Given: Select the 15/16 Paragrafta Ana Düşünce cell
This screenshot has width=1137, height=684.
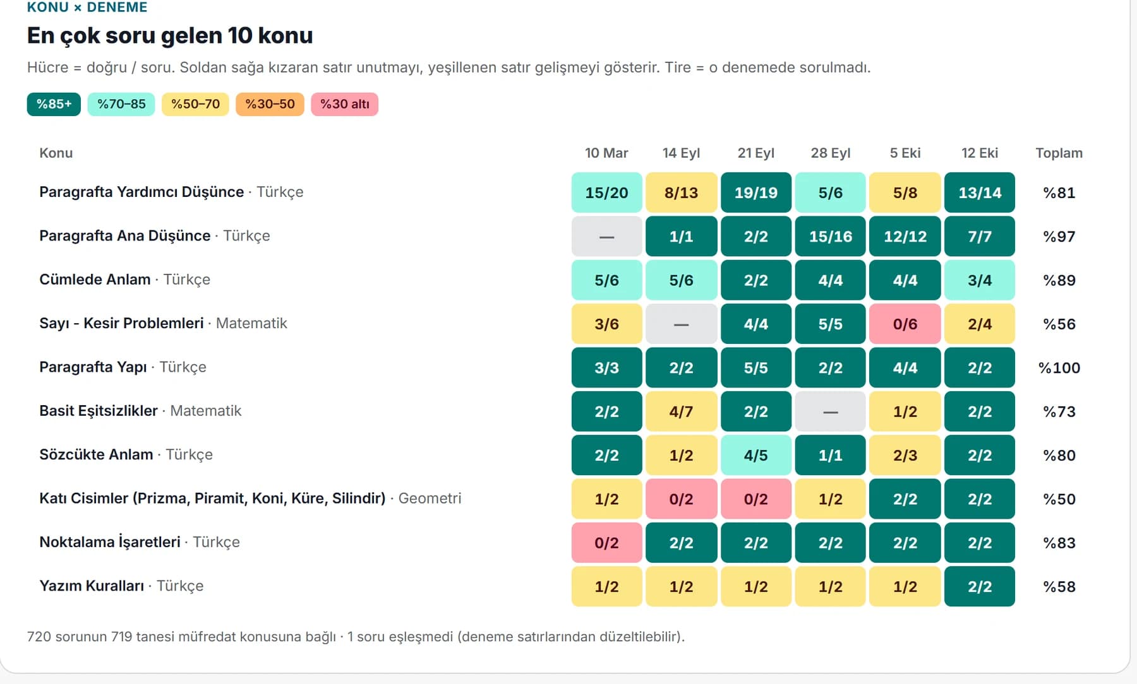Looking at the screenshot, I should coord(831,237).
